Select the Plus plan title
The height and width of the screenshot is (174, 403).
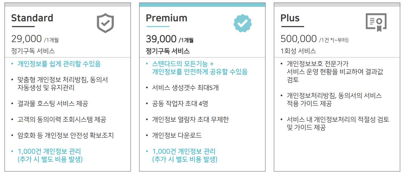point(290,18)
